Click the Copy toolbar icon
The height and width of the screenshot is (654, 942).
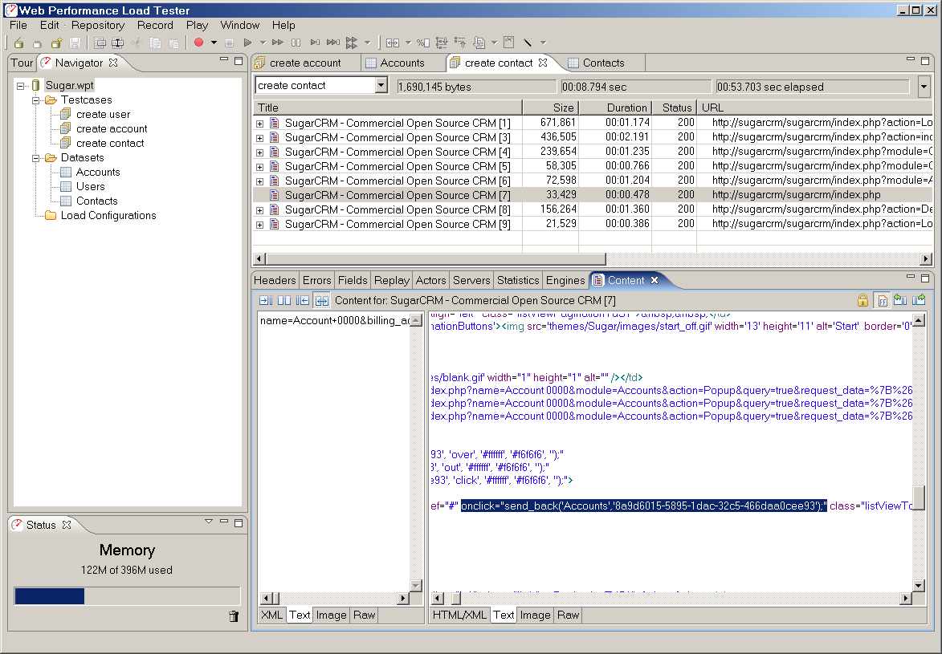pos(155,43)
